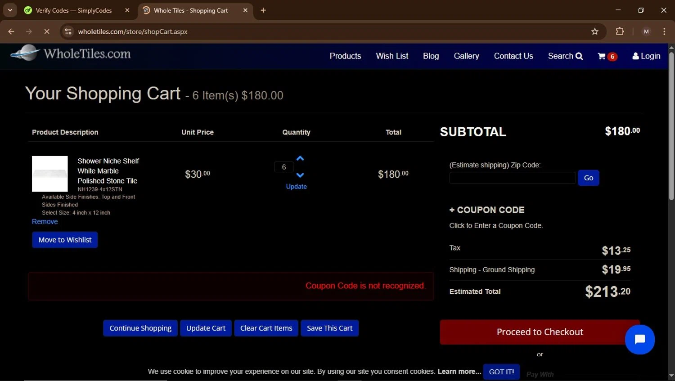Screen dimensions: 675x381
Task: Bookmark this page with the star icon
Action: point(594,31)
